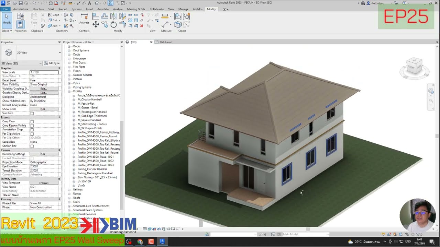Screen dimensions: 440x247
Task: Click the Text tool A icon
Action: coord(89,3)
